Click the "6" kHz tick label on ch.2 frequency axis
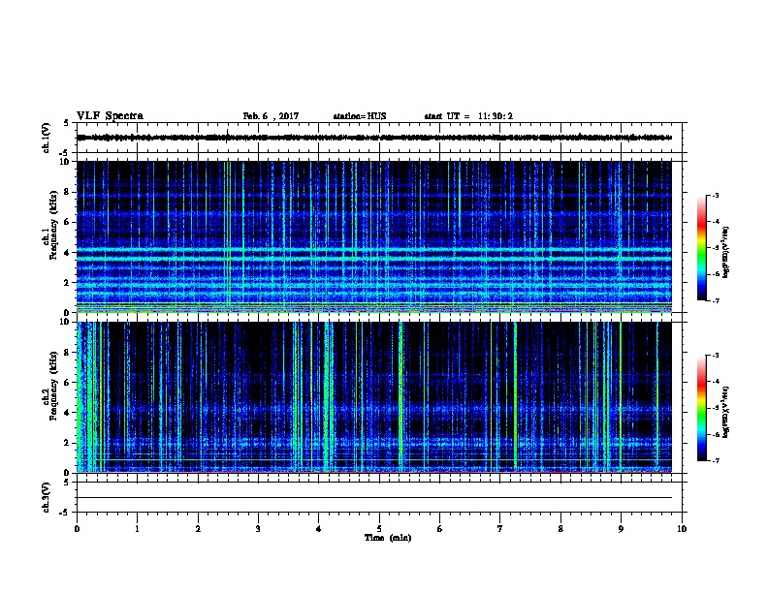Screen dimensions: 768x593 click(67, 382)
